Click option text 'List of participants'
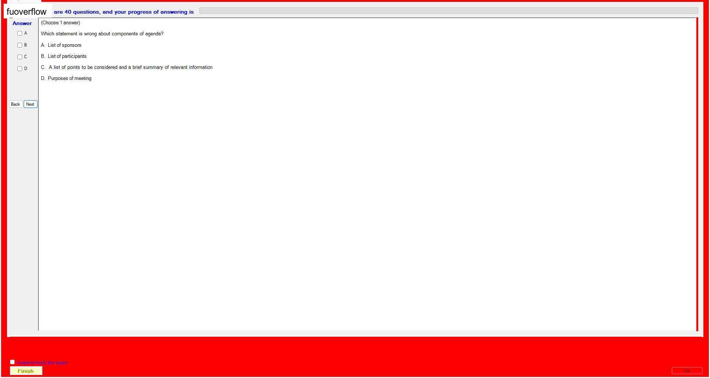 (x=67, y=56)
